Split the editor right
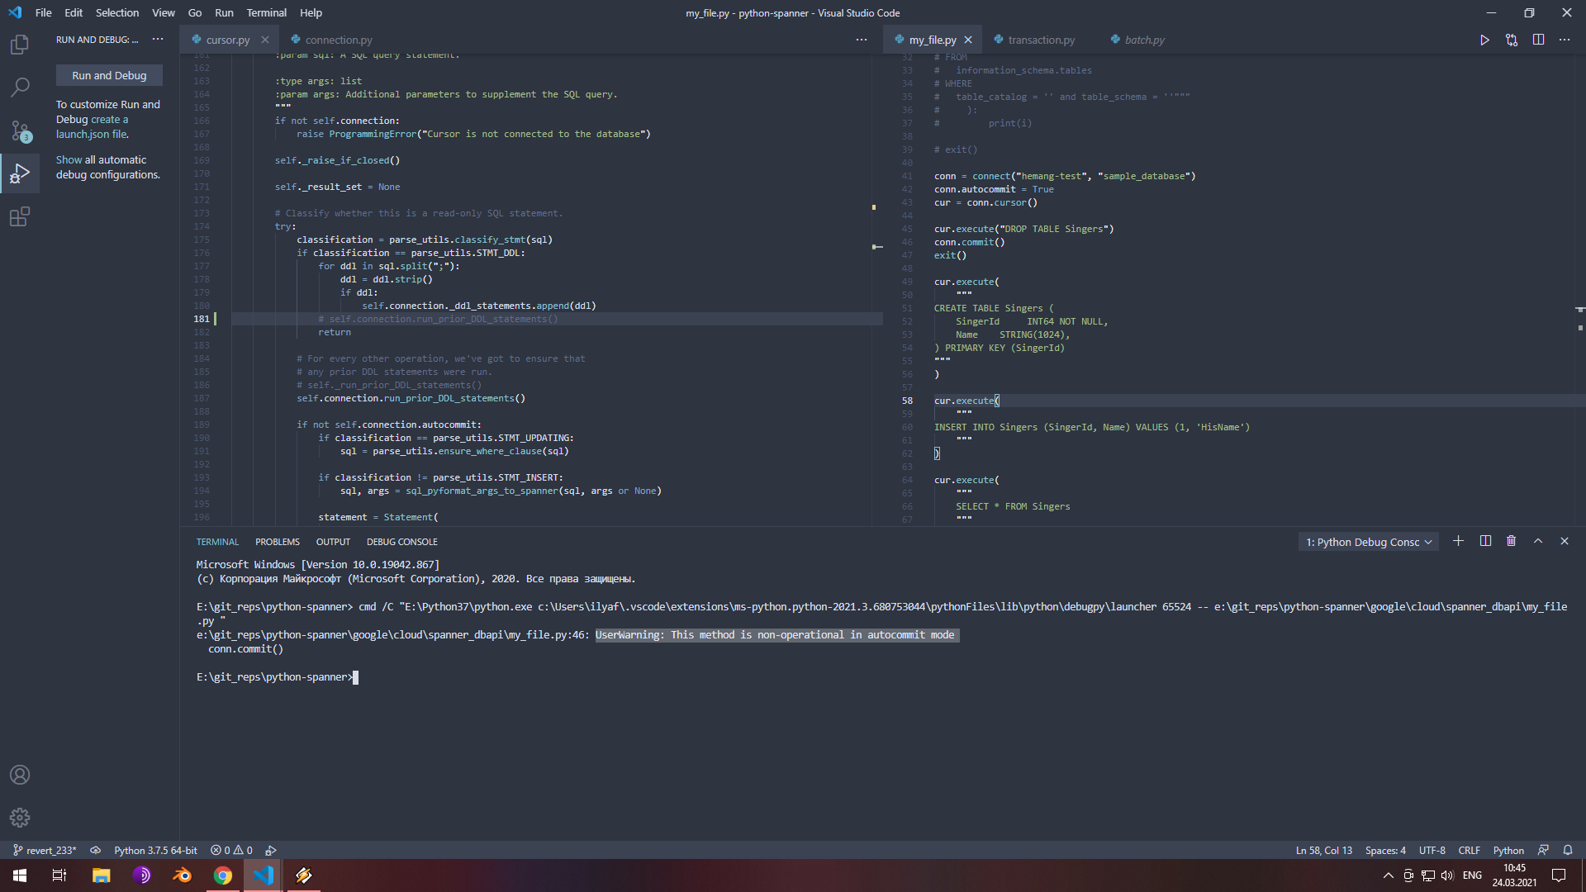The width and height of the screenshot is (1586, 892). tap(1538, 40)
